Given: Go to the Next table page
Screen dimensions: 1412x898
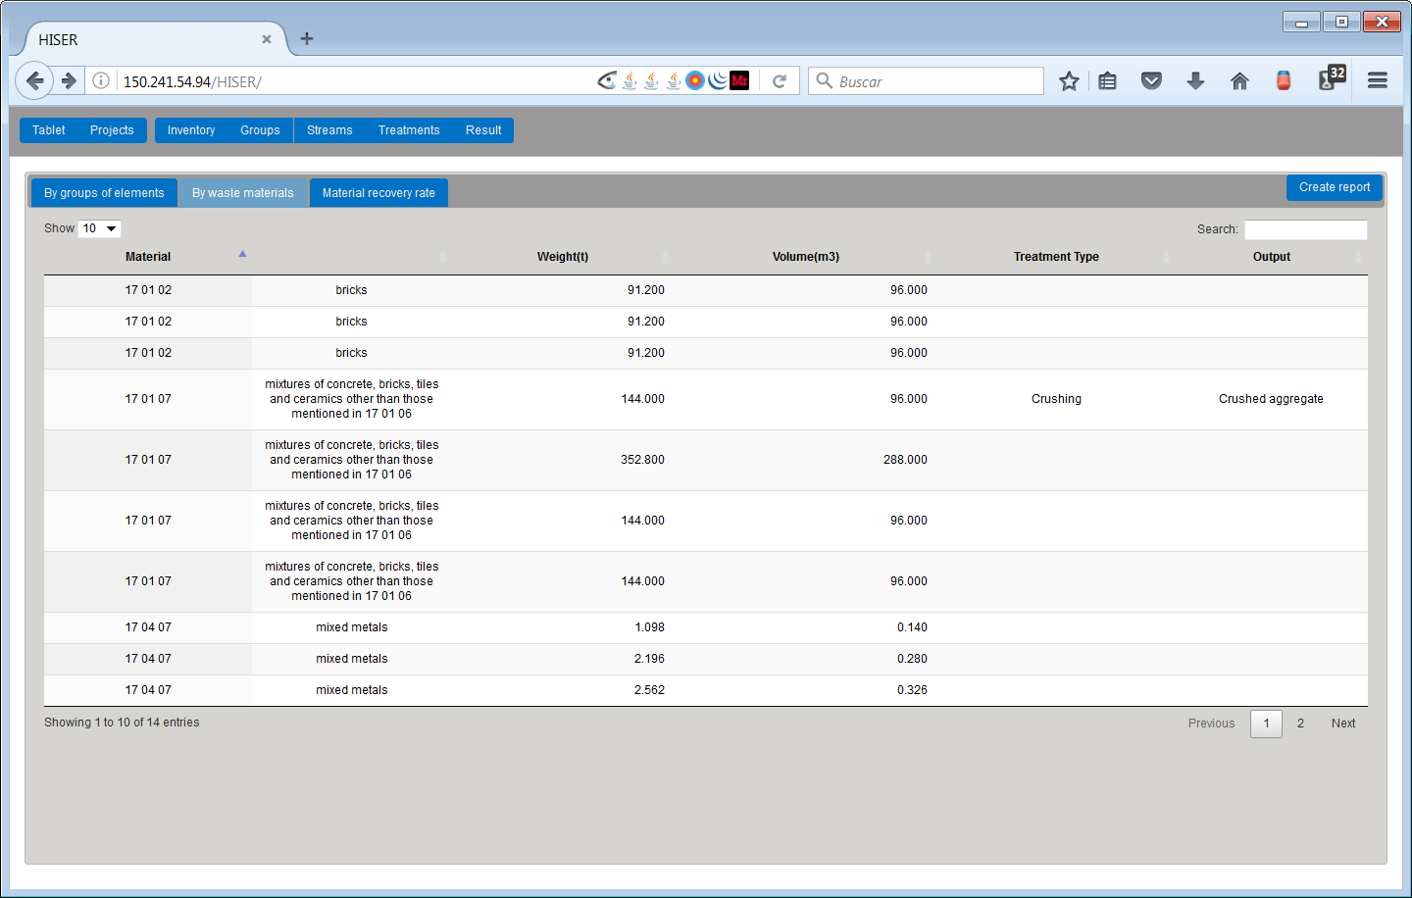Looking at the screenshot, I should point(1343,723).
